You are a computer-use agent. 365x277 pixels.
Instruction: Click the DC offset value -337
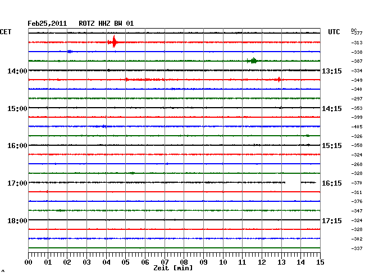(357, 248)
